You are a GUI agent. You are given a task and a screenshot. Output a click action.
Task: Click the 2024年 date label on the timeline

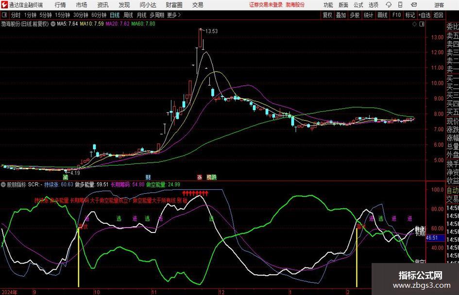click(9, 292)
